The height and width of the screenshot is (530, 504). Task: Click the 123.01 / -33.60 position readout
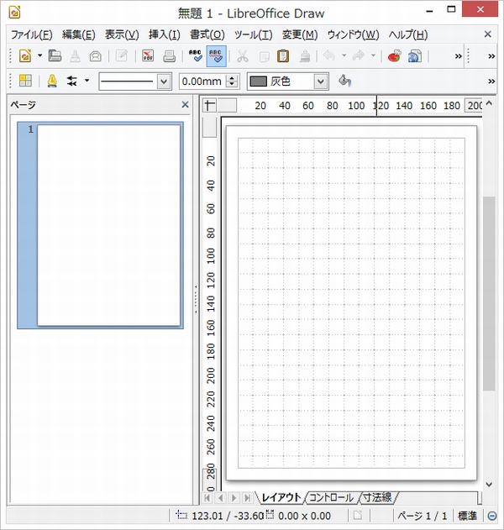pos(228,517)
